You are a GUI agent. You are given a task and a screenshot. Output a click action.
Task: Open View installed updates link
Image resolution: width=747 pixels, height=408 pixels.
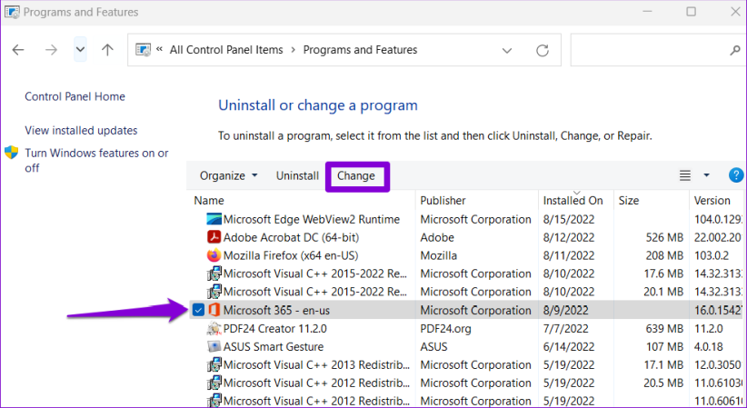[81, 130]
